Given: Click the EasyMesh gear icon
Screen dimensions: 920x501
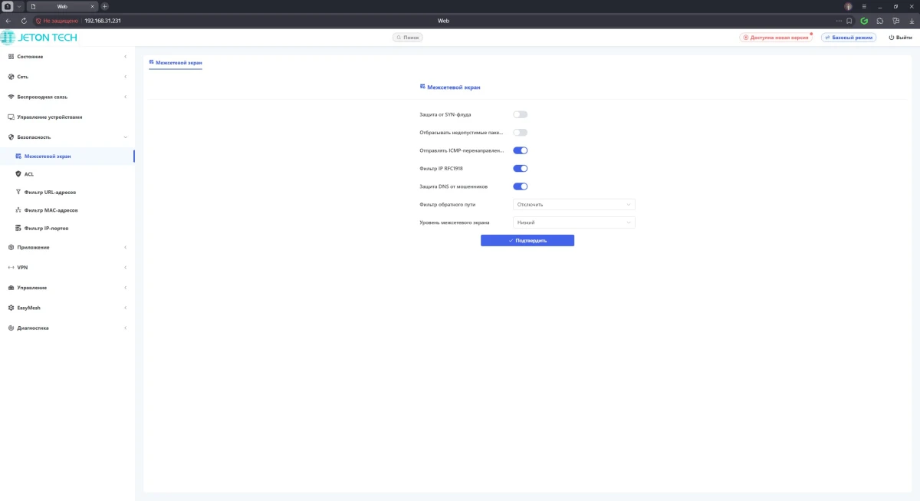Looking at the screenshot, I should coord(11,308).
